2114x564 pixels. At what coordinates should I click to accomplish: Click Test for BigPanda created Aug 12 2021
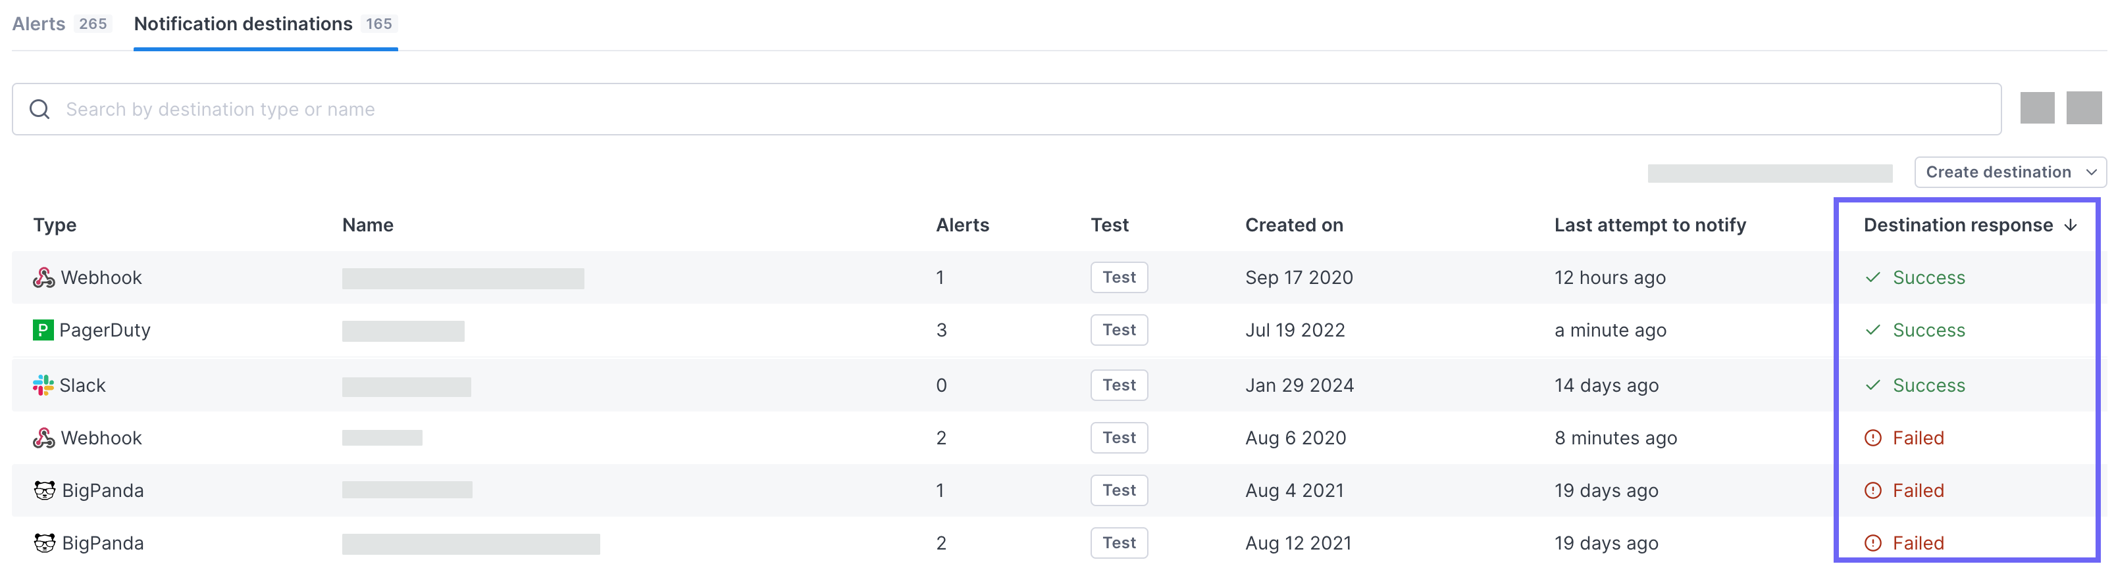1120,543
